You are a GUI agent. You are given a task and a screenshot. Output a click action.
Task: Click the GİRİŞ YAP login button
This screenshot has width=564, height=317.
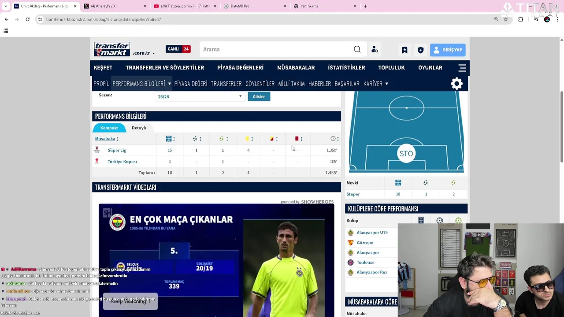pos(448,50)
